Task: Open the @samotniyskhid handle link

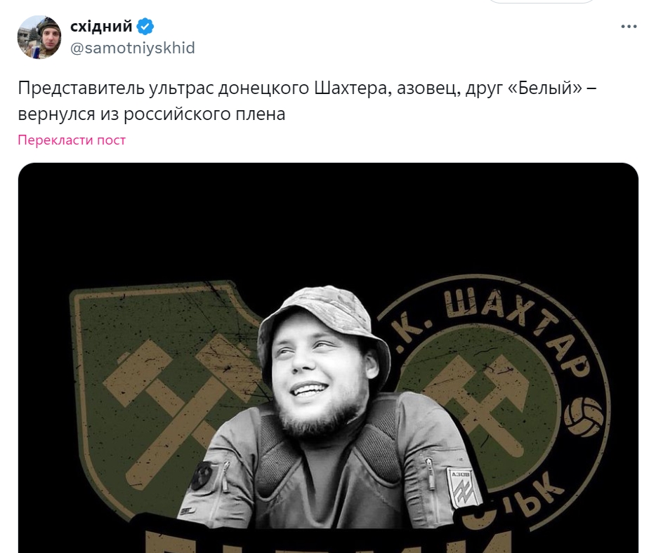Action: click(x=133, y=48)
